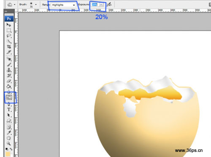Select the Rectangular Marquee tool
211x157 pixels.
click(x=9, y=30)
